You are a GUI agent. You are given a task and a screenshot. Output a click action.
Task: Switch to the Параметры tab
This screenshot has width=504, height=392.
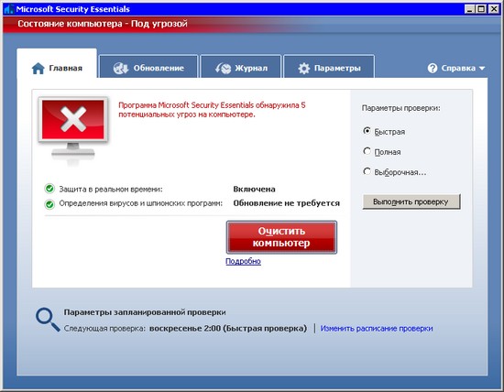pos(329,67)
